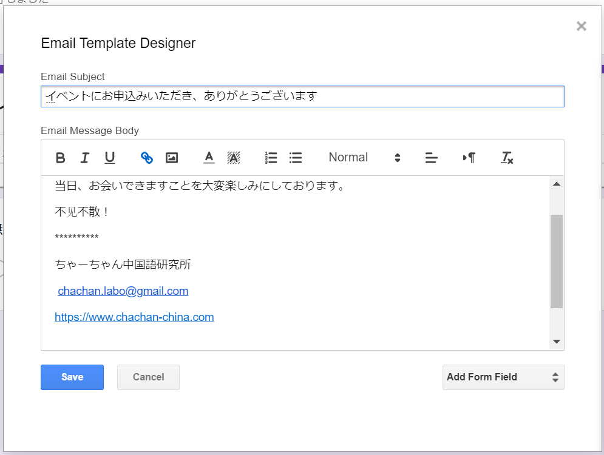The image size is (604, 455).
Task: Close the Email Template Designer dialog
Action: 582,26
